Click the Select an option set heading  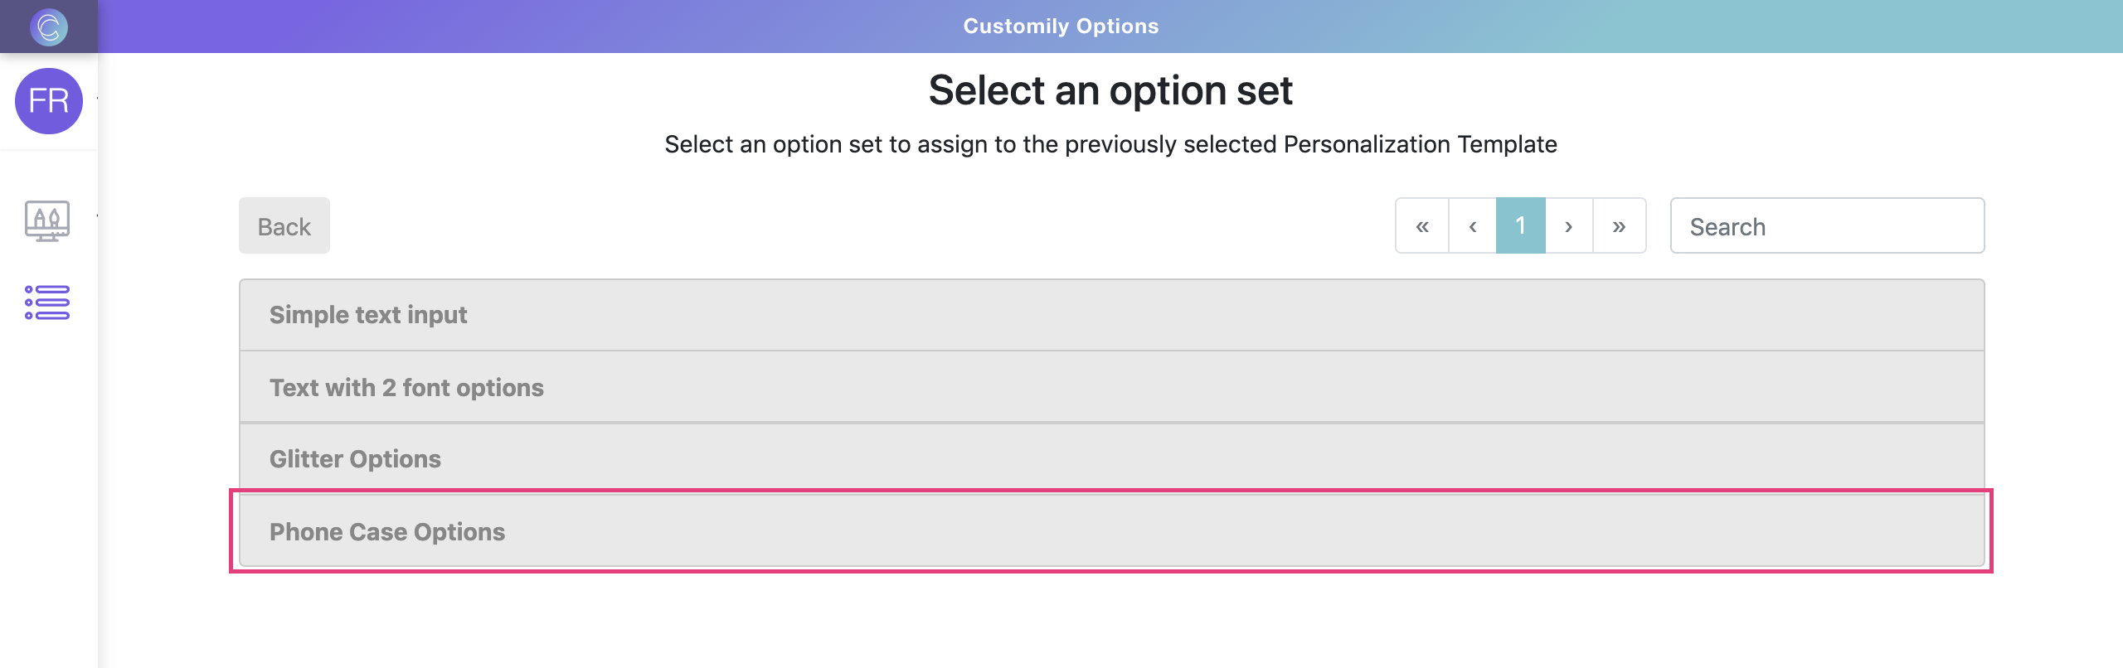pyautogui.click(x=1110, y=90)
